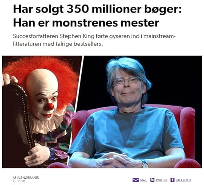The image size is (204, 185).
Task: Click the man's eyeglasses in the photo
Action: (x=127, y=81)
